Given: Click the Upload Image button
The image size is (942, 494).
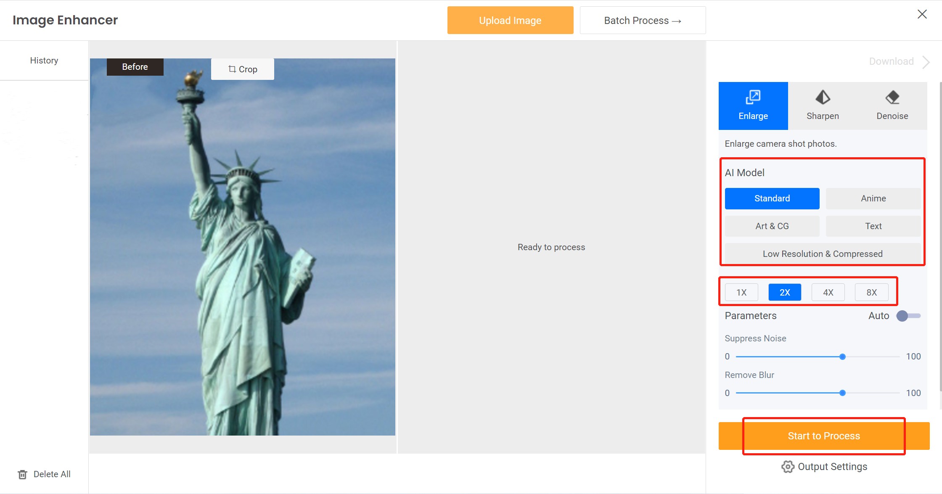Looking at the screenshot, I should tap(510, 20).
